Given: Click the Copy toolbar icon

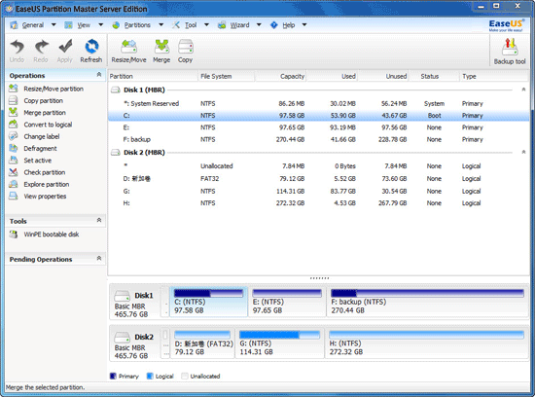Looking at the screenshot, I should 185,51.
